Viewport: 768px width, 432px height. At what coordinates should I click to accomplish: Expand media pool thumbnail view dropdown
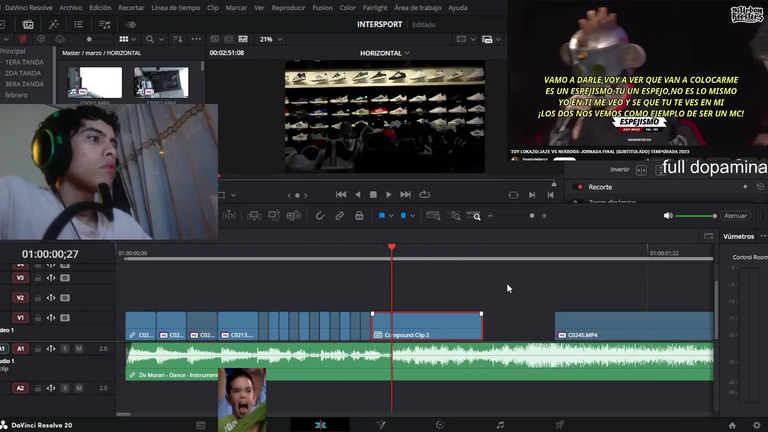(133, 39)
